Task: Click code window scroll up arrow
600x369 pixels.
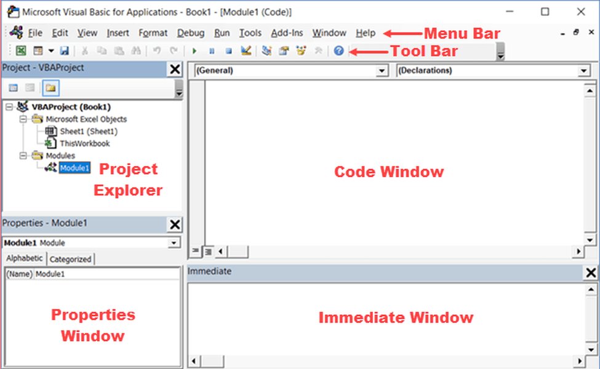Action: pos(590,90)
